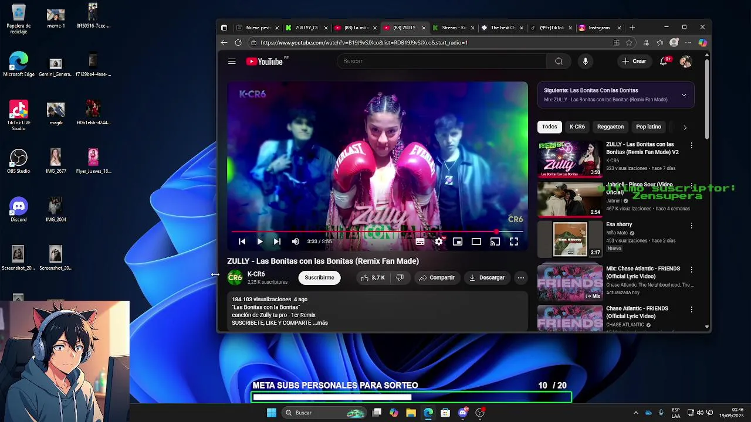Open options menu for ZULLY Remix V2

pyautogui.click(x=691, y=145)
